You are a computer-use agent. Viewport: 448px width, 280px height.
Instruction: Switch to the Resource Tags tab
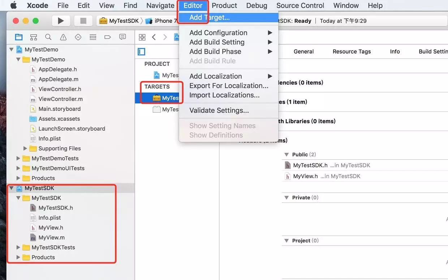point(352,51)
